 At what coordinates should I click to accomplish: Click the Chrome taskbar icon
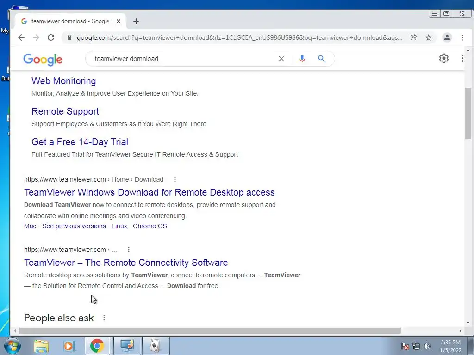coord(97,346)
